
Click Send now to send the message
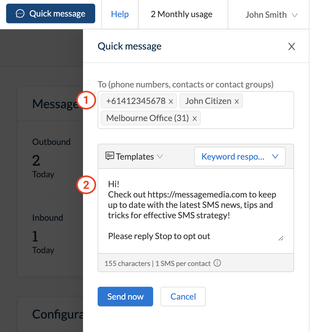(125, 296)
